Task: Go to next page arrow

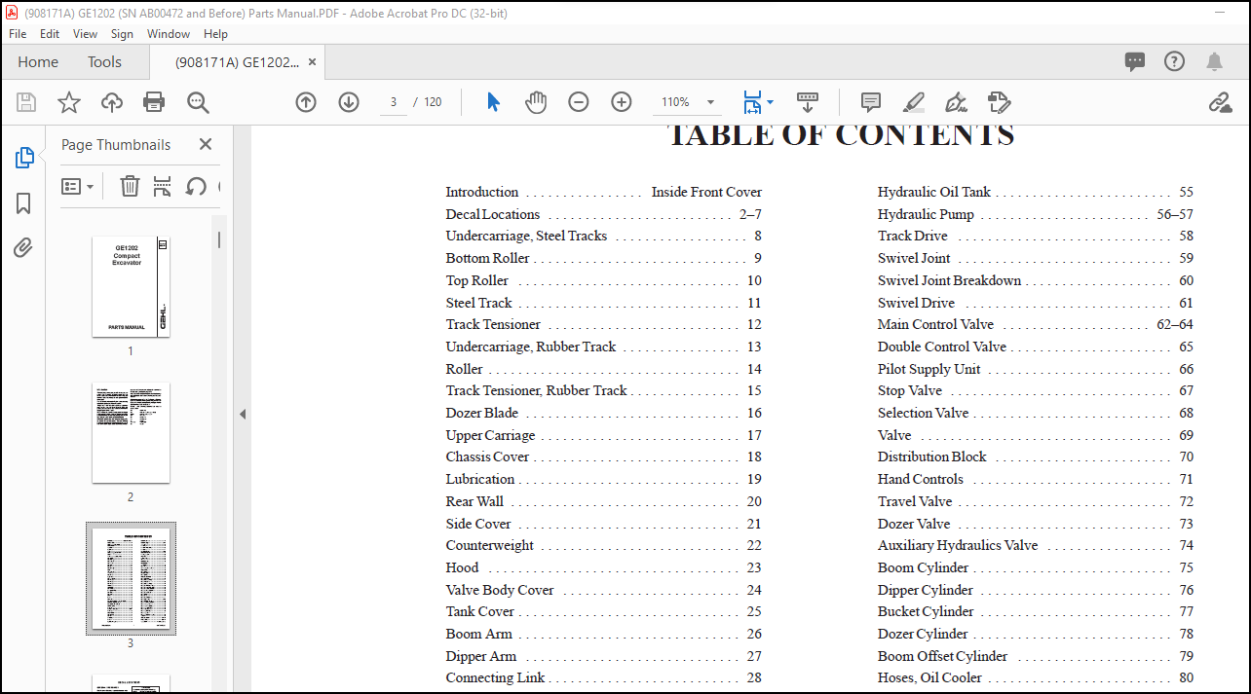Action: [349, 102]
